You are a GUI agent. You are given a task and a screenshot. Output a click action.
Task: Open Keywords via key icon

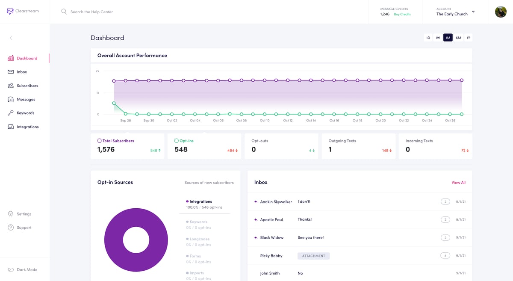point(11,113)
